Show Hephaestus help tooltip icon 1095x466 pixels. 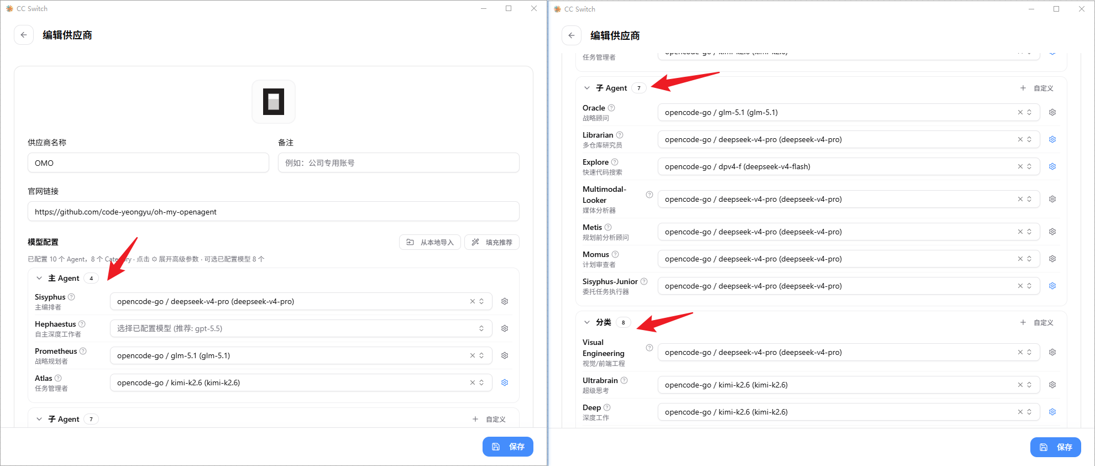pyautogui.click(x=82, y=324)
